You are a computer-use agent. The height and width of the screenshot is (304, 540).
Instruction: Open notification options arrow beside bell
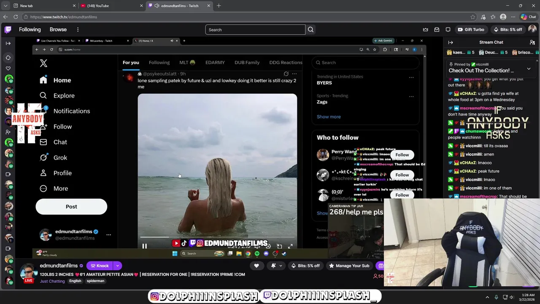tap(281, 266)
